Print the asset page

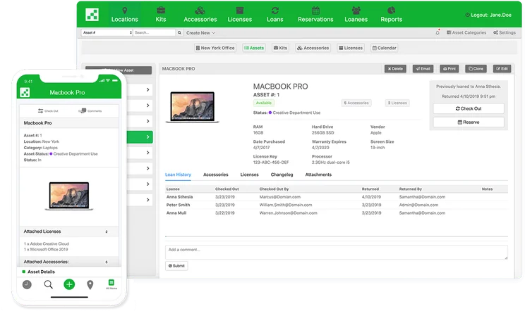pos(449,69)
